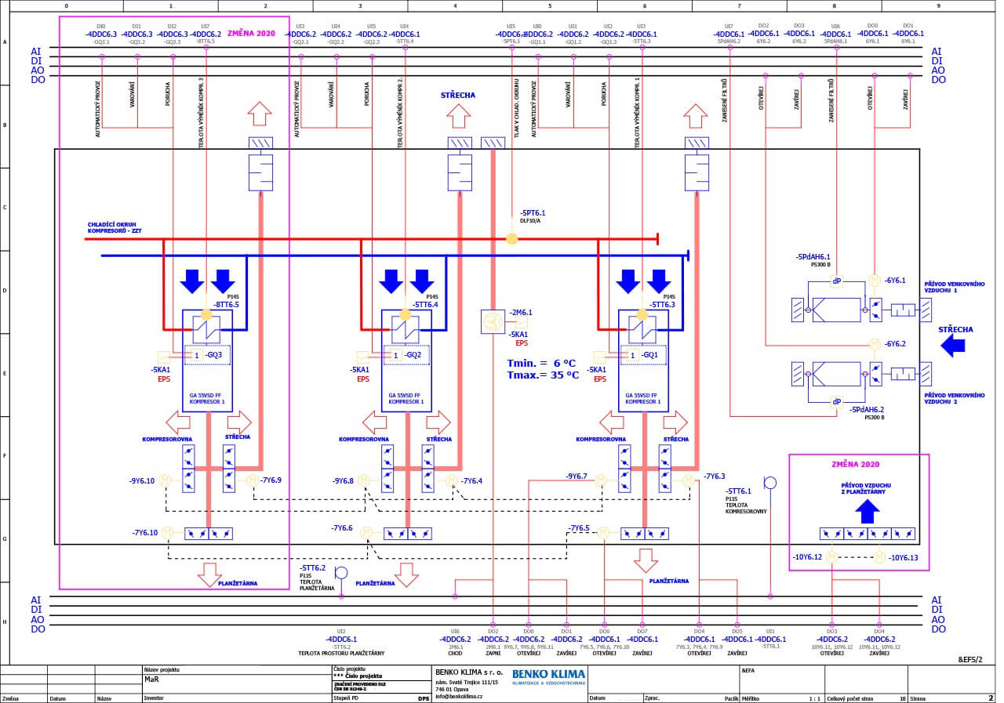Click the motor actuator labeled -10Y6.12

[832, 558]
